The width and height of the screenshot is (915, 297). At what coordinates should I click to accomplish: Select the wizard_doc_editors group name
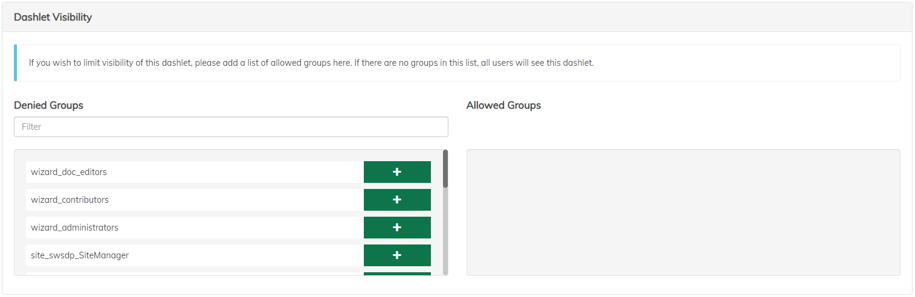click(x=69, y=172)
